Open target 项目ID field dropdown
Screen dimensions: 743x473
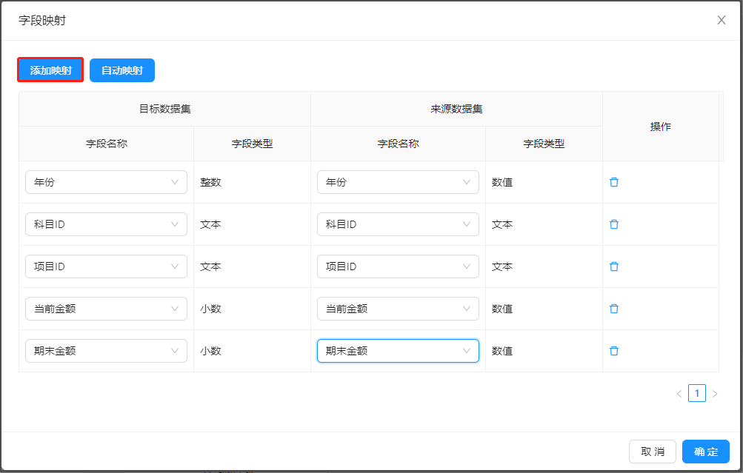pos(106,266)
